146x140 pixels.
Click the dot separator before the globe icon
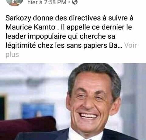pos(69,2)
